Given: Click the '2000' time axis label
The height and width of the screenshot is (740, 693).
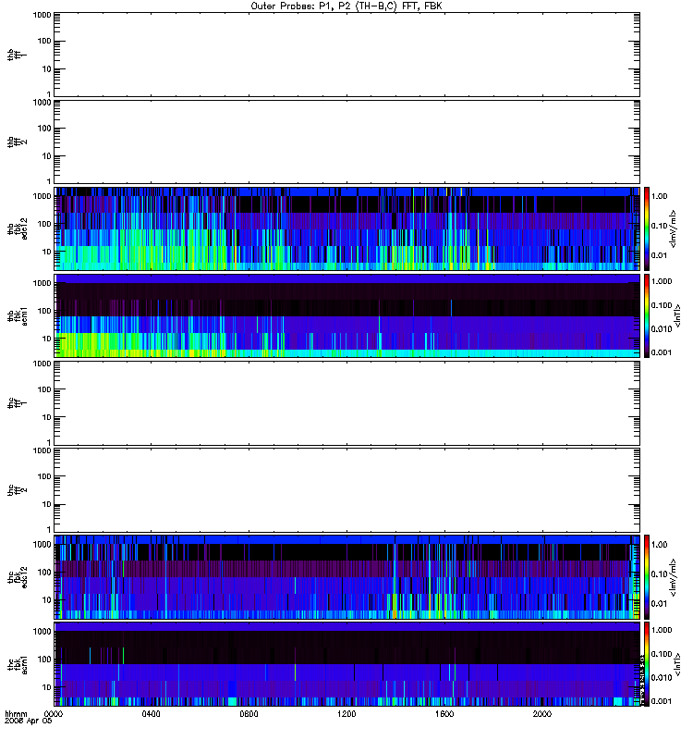Looking at the screenshot, I should (x=542, y=713).
